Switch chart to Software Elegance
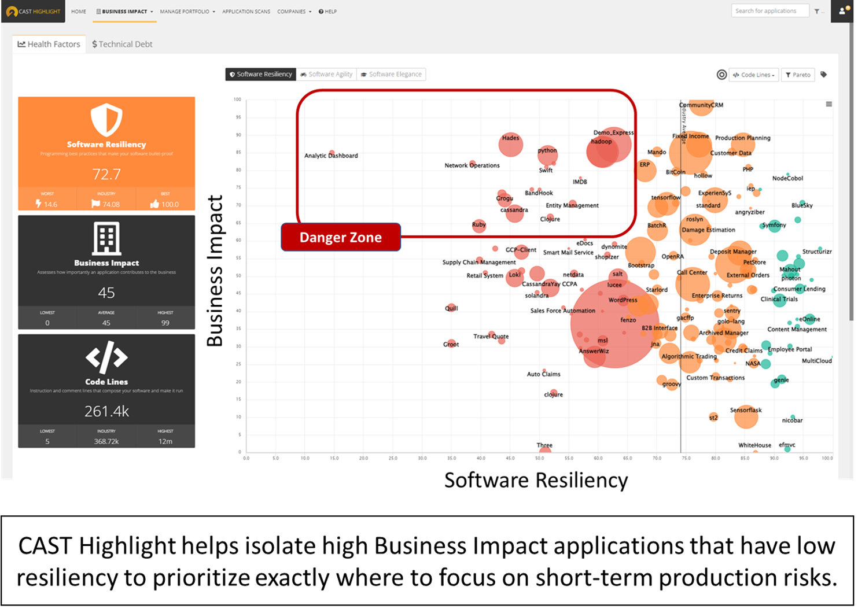This screenshot has width=858, height=609. (x=391, y=75)
